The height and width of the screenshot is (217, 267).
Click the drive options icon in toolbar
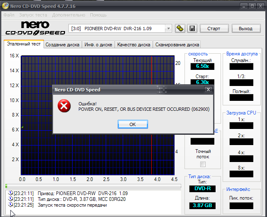[x=180, y=29]
